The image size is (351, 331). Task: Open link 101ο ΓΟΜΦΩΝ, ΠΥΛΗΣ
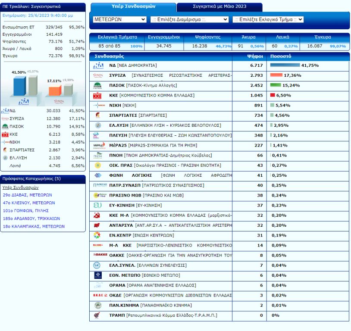pos(26,211)
